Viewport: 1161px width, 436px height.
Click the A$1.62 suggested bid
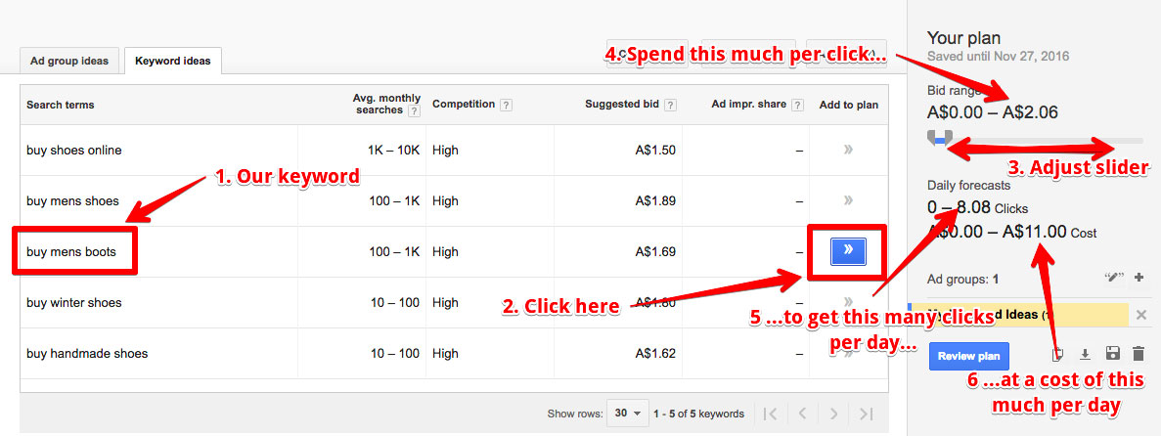[x=655, y=354]
